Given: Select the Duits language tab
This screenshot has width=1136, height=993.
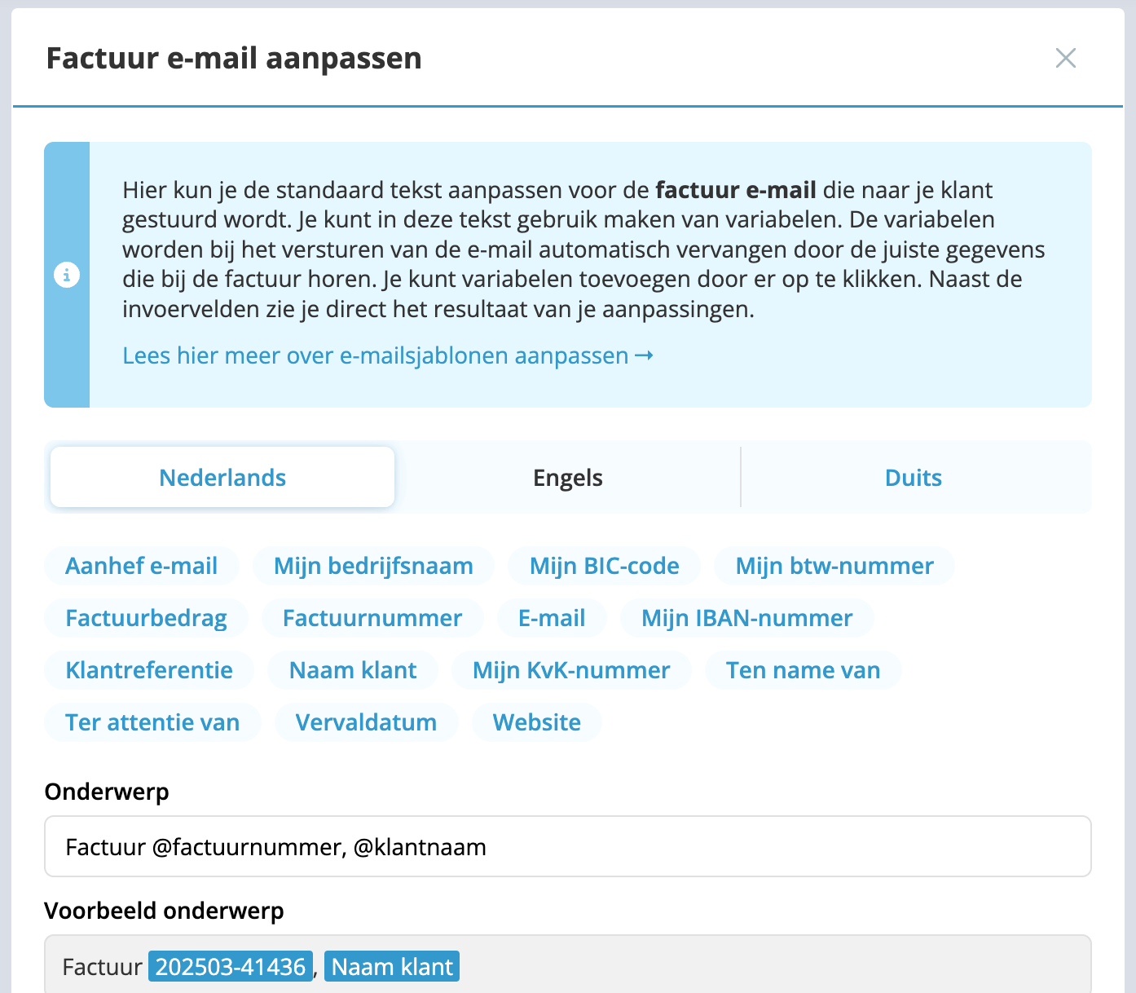Looking at the screenshot, I should pos(913,477).
